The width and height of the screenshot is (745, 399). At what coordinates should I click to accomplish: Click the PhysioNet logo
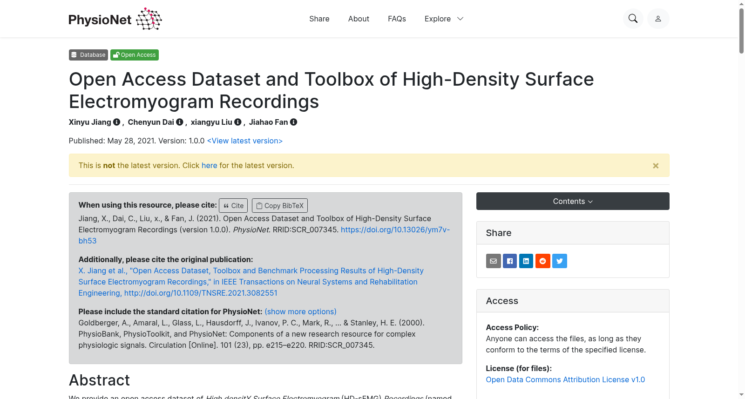[115, 19]
